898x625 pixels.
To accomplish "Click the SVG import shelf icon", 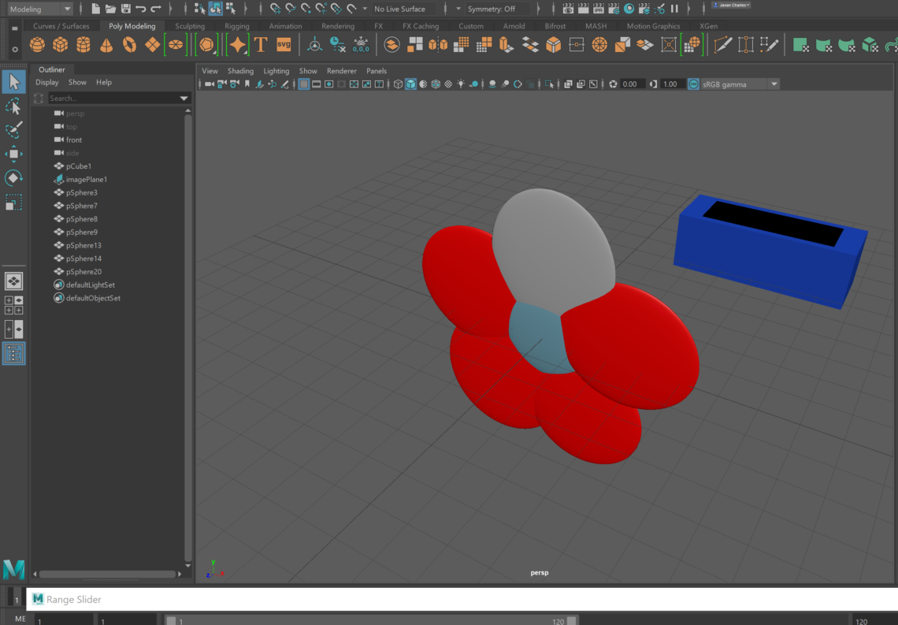I will pyautogui.click(x=284, y=45).
